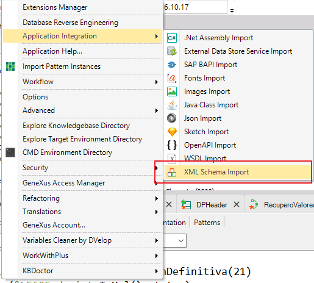
Task: Select Application Integration menu entry
Action: (82, 36)
